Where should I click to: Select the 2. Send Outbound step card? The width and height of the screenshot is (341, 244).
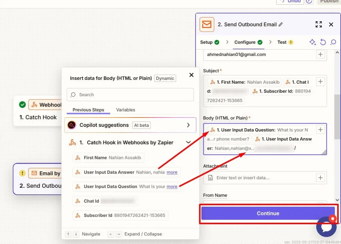(x=37, y=179)
